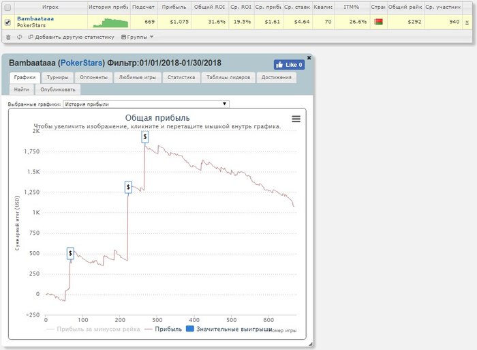Image resolution: width=477 pixels, height=350 pixels.
Task: Click the 'Общая прибыль' chart title
Action: [157, 118]
